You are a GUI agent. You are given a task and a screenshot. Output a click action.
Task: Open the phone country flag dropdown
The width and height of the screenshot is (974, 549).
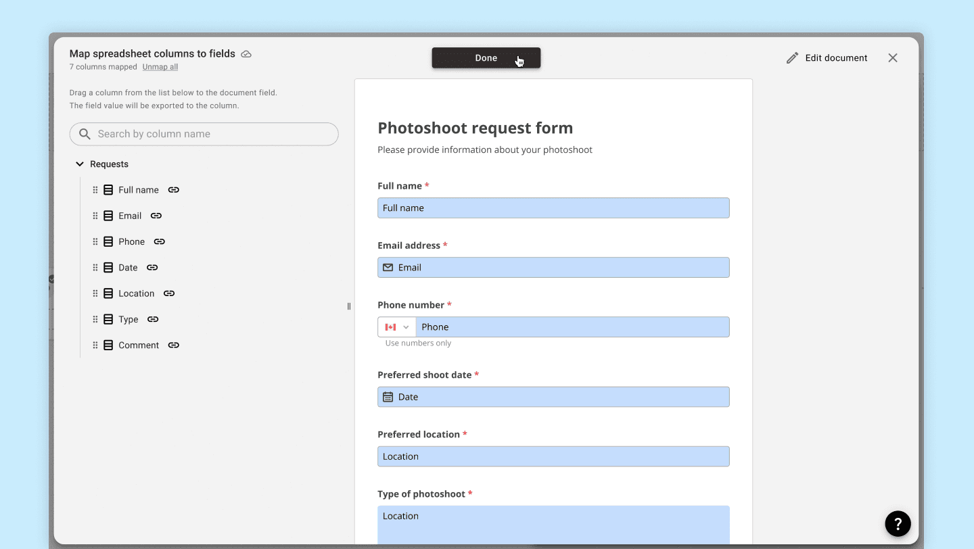click(x=397, y=327)
